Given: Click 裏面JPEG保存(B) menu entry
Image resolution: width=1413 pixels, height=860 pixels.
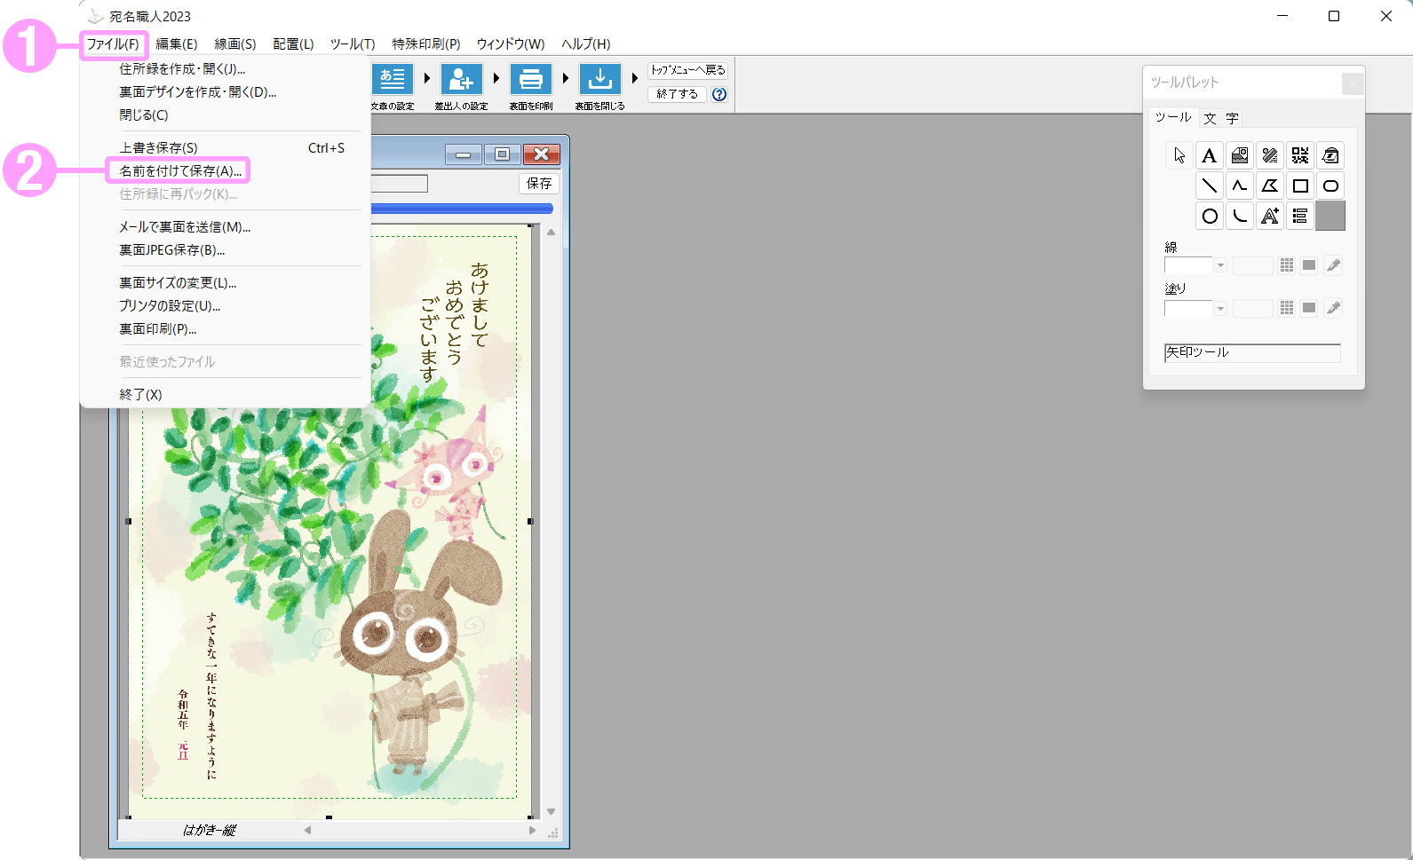Looking at the screenshot, I should tap(172, 250).
